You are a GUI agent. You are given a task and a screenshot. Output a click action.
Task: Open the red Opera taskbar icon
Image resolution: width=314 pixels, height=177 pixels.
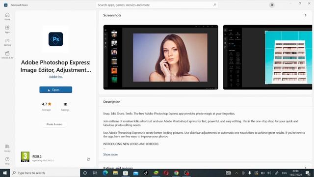[x=166, y=173]
